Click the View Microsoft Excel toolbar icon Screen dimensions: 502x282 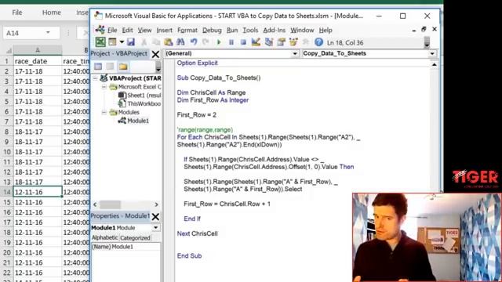point(100,42)
